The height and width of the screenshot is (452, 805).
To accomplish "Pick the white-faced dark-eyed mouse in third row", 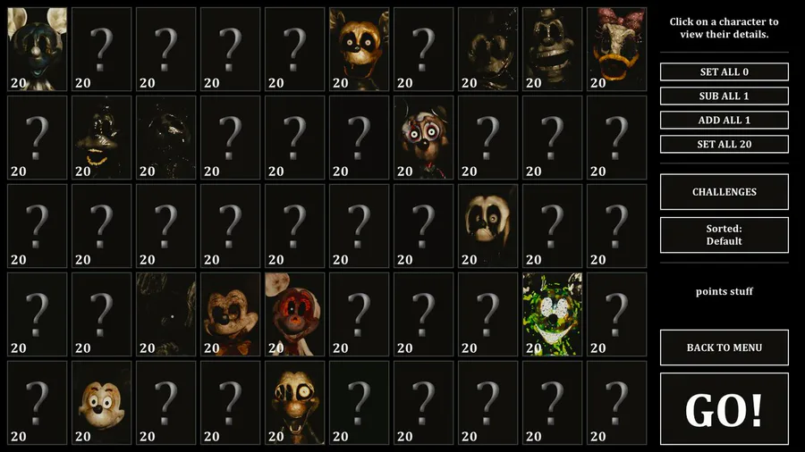I will click(x=487, y=226).
